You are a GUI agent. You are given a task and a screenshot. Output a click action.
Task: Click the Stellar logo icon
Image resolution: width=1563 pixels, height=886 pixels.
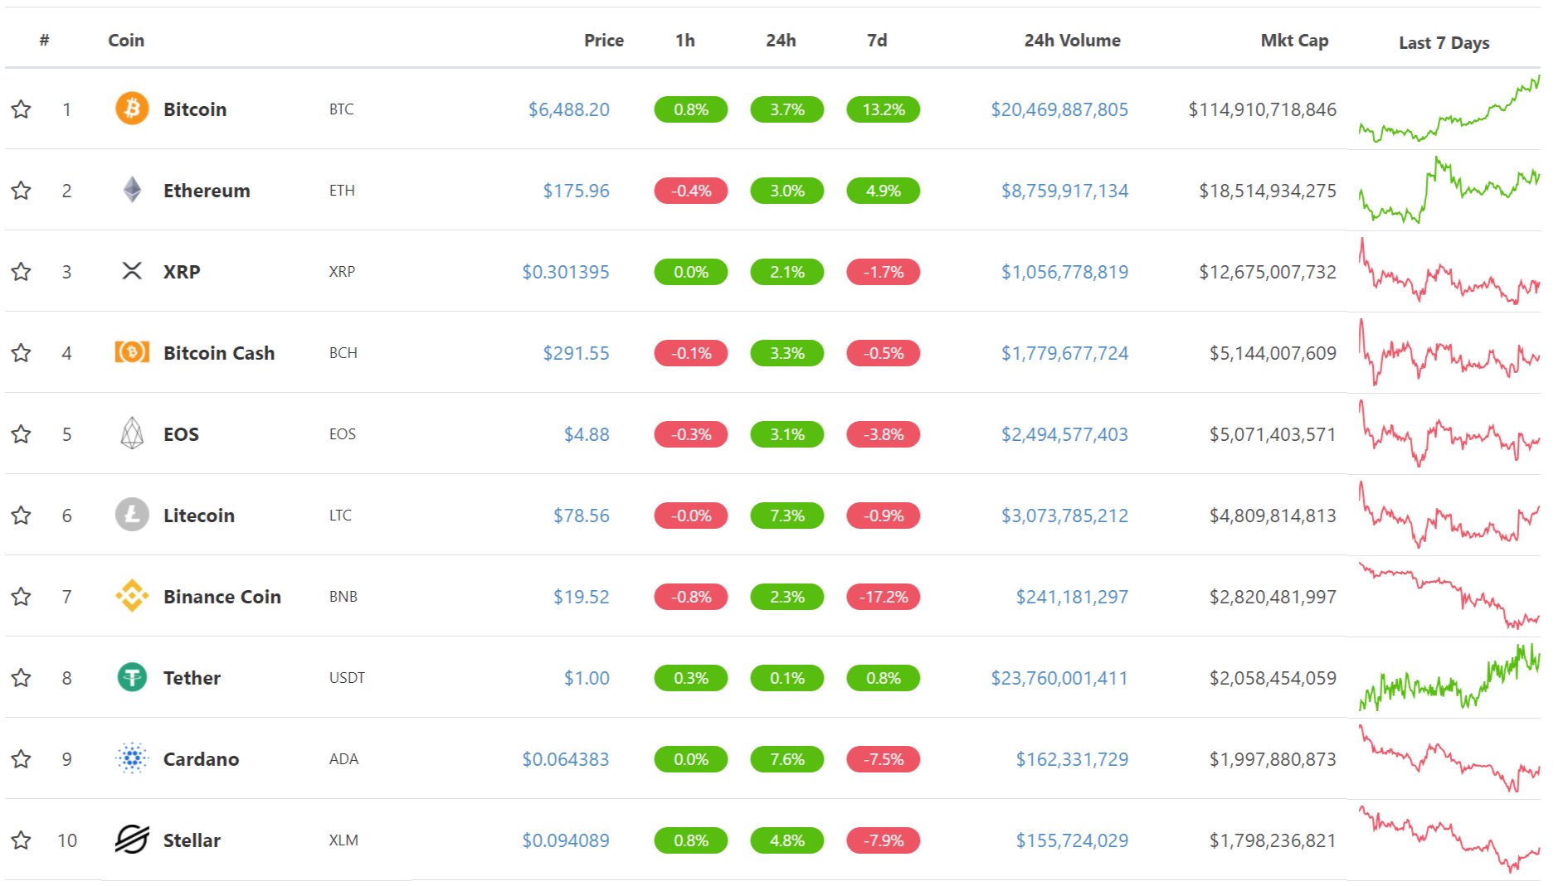pyautogui.click(x=132, y=840)
